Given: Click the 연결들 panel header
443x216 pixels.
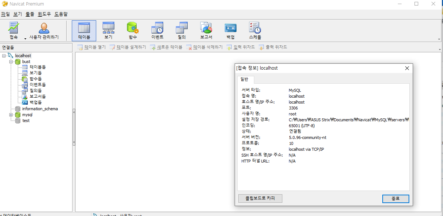Looking at the screenshot, I should pos(36,47).
